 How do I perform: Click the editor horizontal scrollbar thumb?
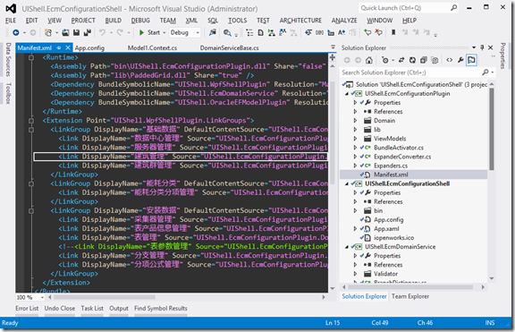105,297
